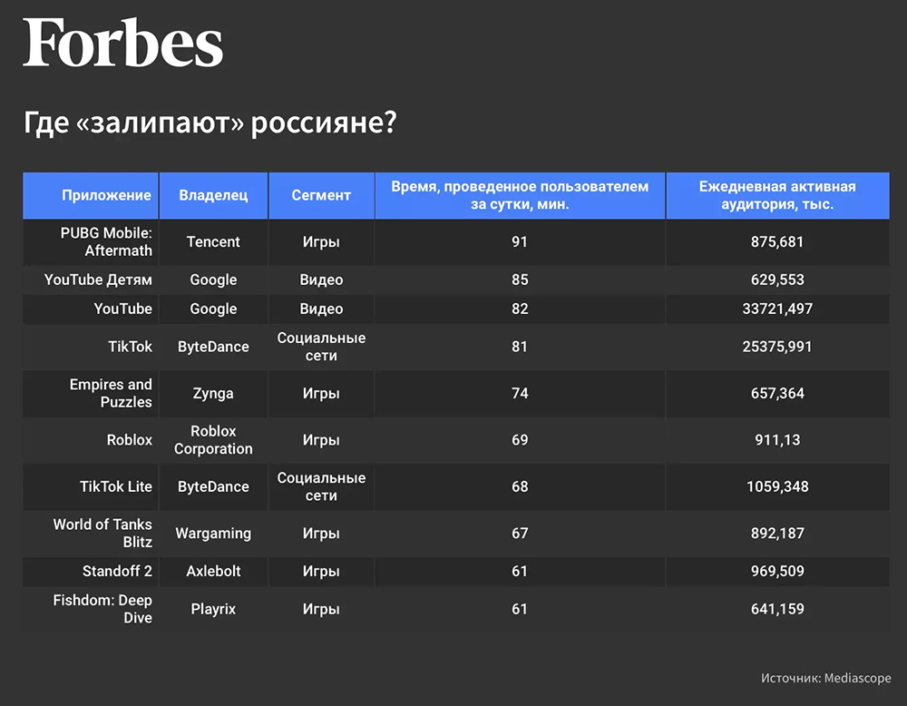Click audience value "1059,348"
The height and width of the screenshot is (706, 907).
(x=777, y=486)
